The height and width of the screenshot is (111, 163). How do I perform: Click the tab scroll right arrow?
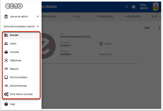[160, 16]
